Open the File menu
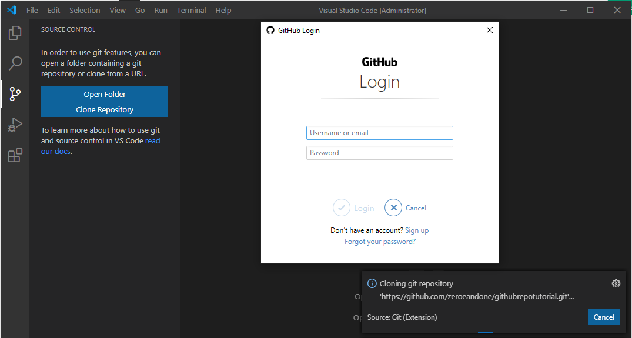The image size is (632, 338). (x=32, y=11)
